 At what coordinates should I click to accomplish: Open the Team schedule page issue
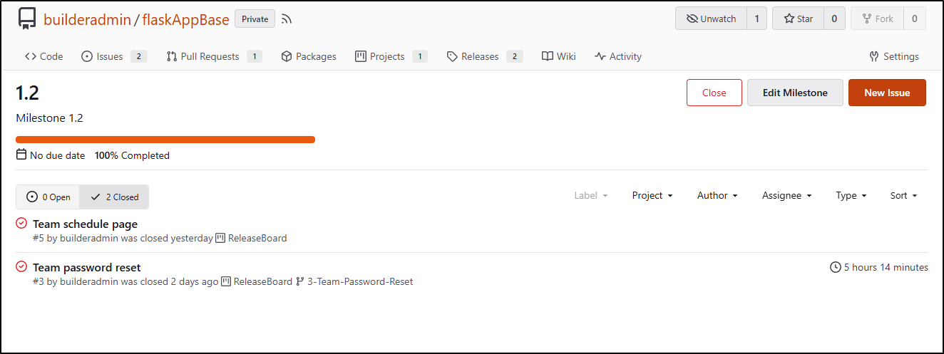[85, 224]
